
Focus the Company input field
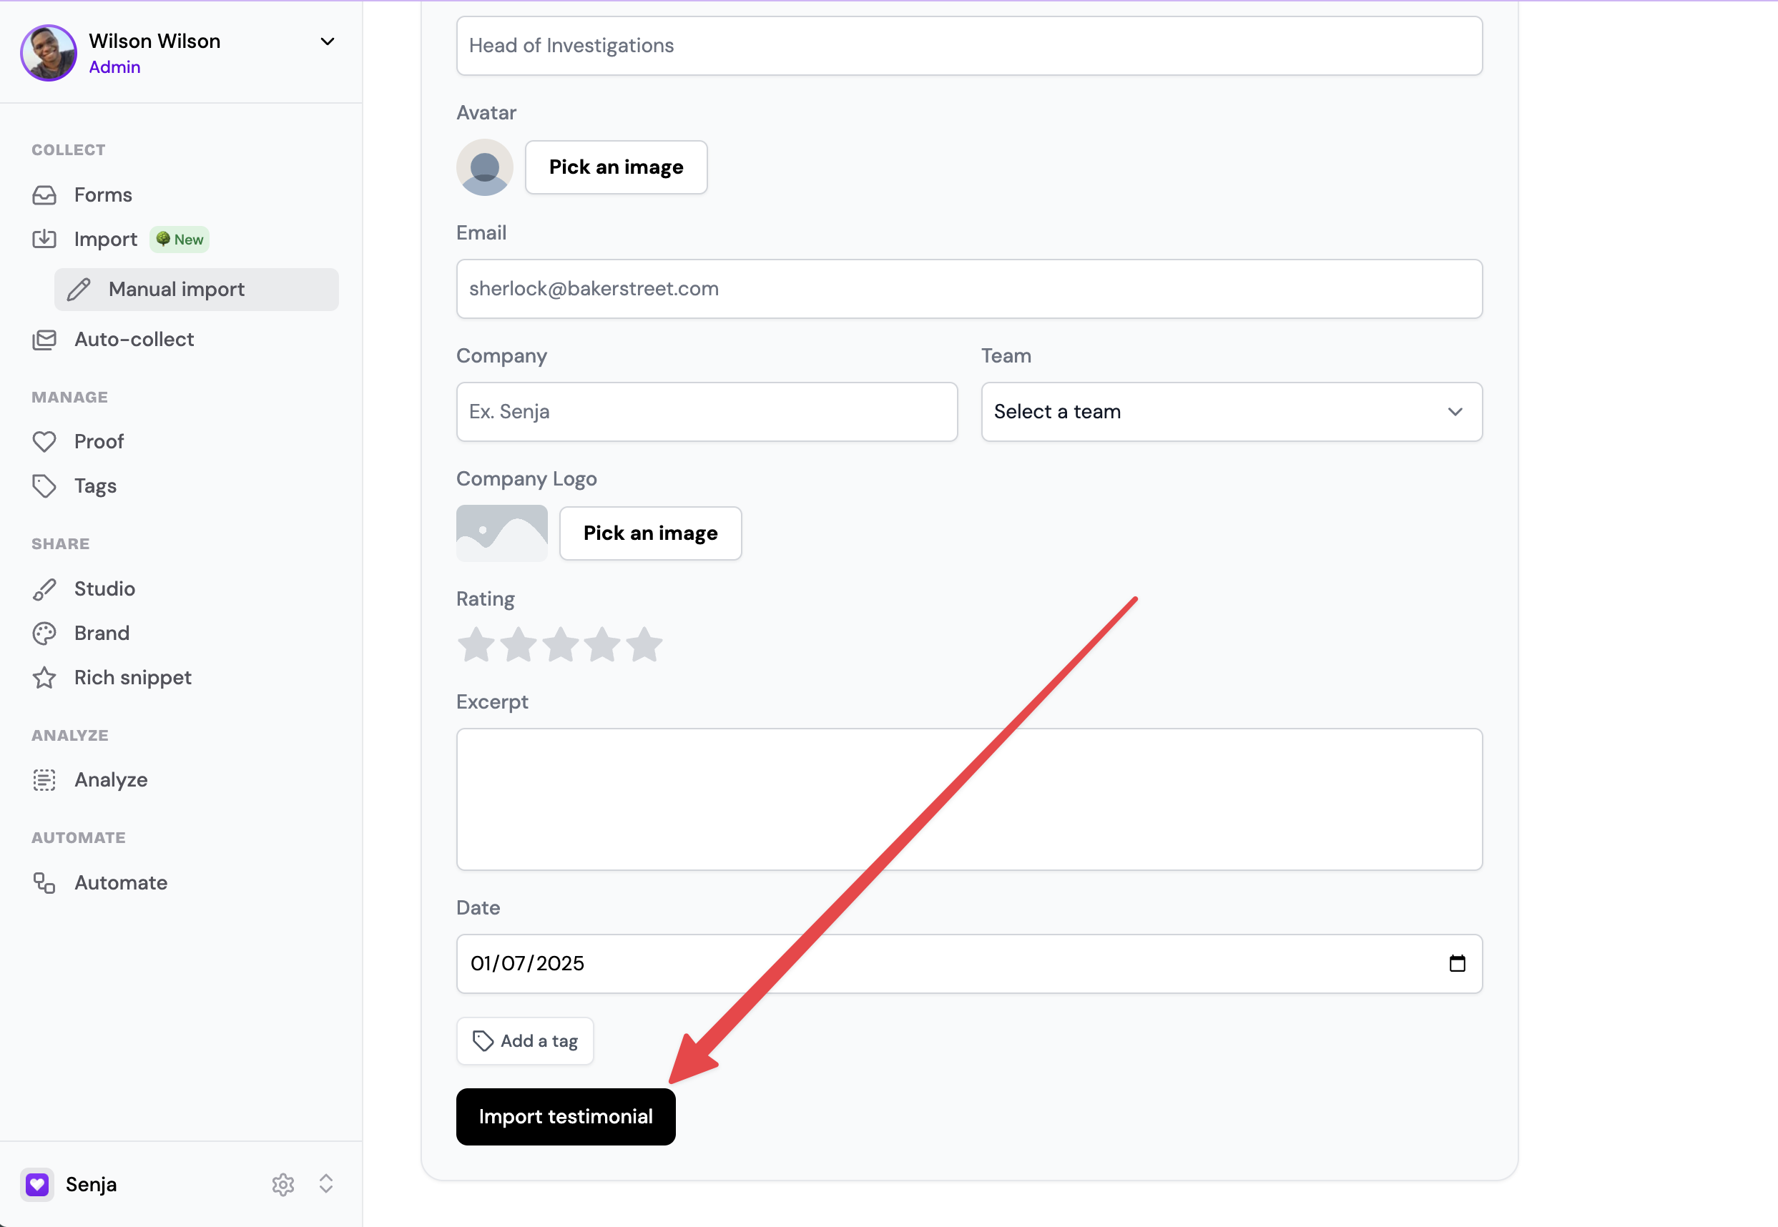tap(707, 412)
